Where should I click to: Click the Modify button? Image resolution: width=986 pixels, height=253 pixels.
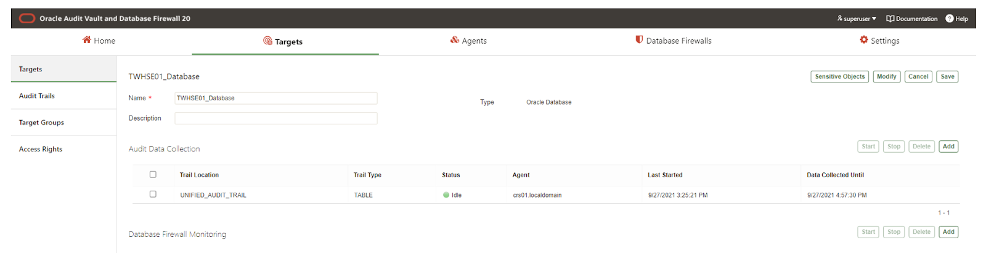pos(887,76)
